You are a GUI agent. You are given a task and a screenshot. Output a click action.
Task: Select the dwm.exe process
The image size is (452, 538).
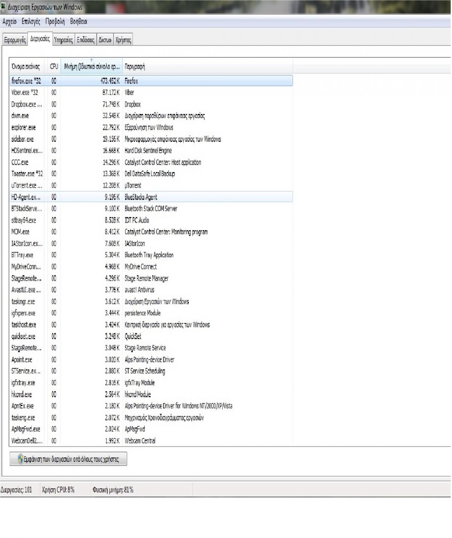[x=151, y=116]
